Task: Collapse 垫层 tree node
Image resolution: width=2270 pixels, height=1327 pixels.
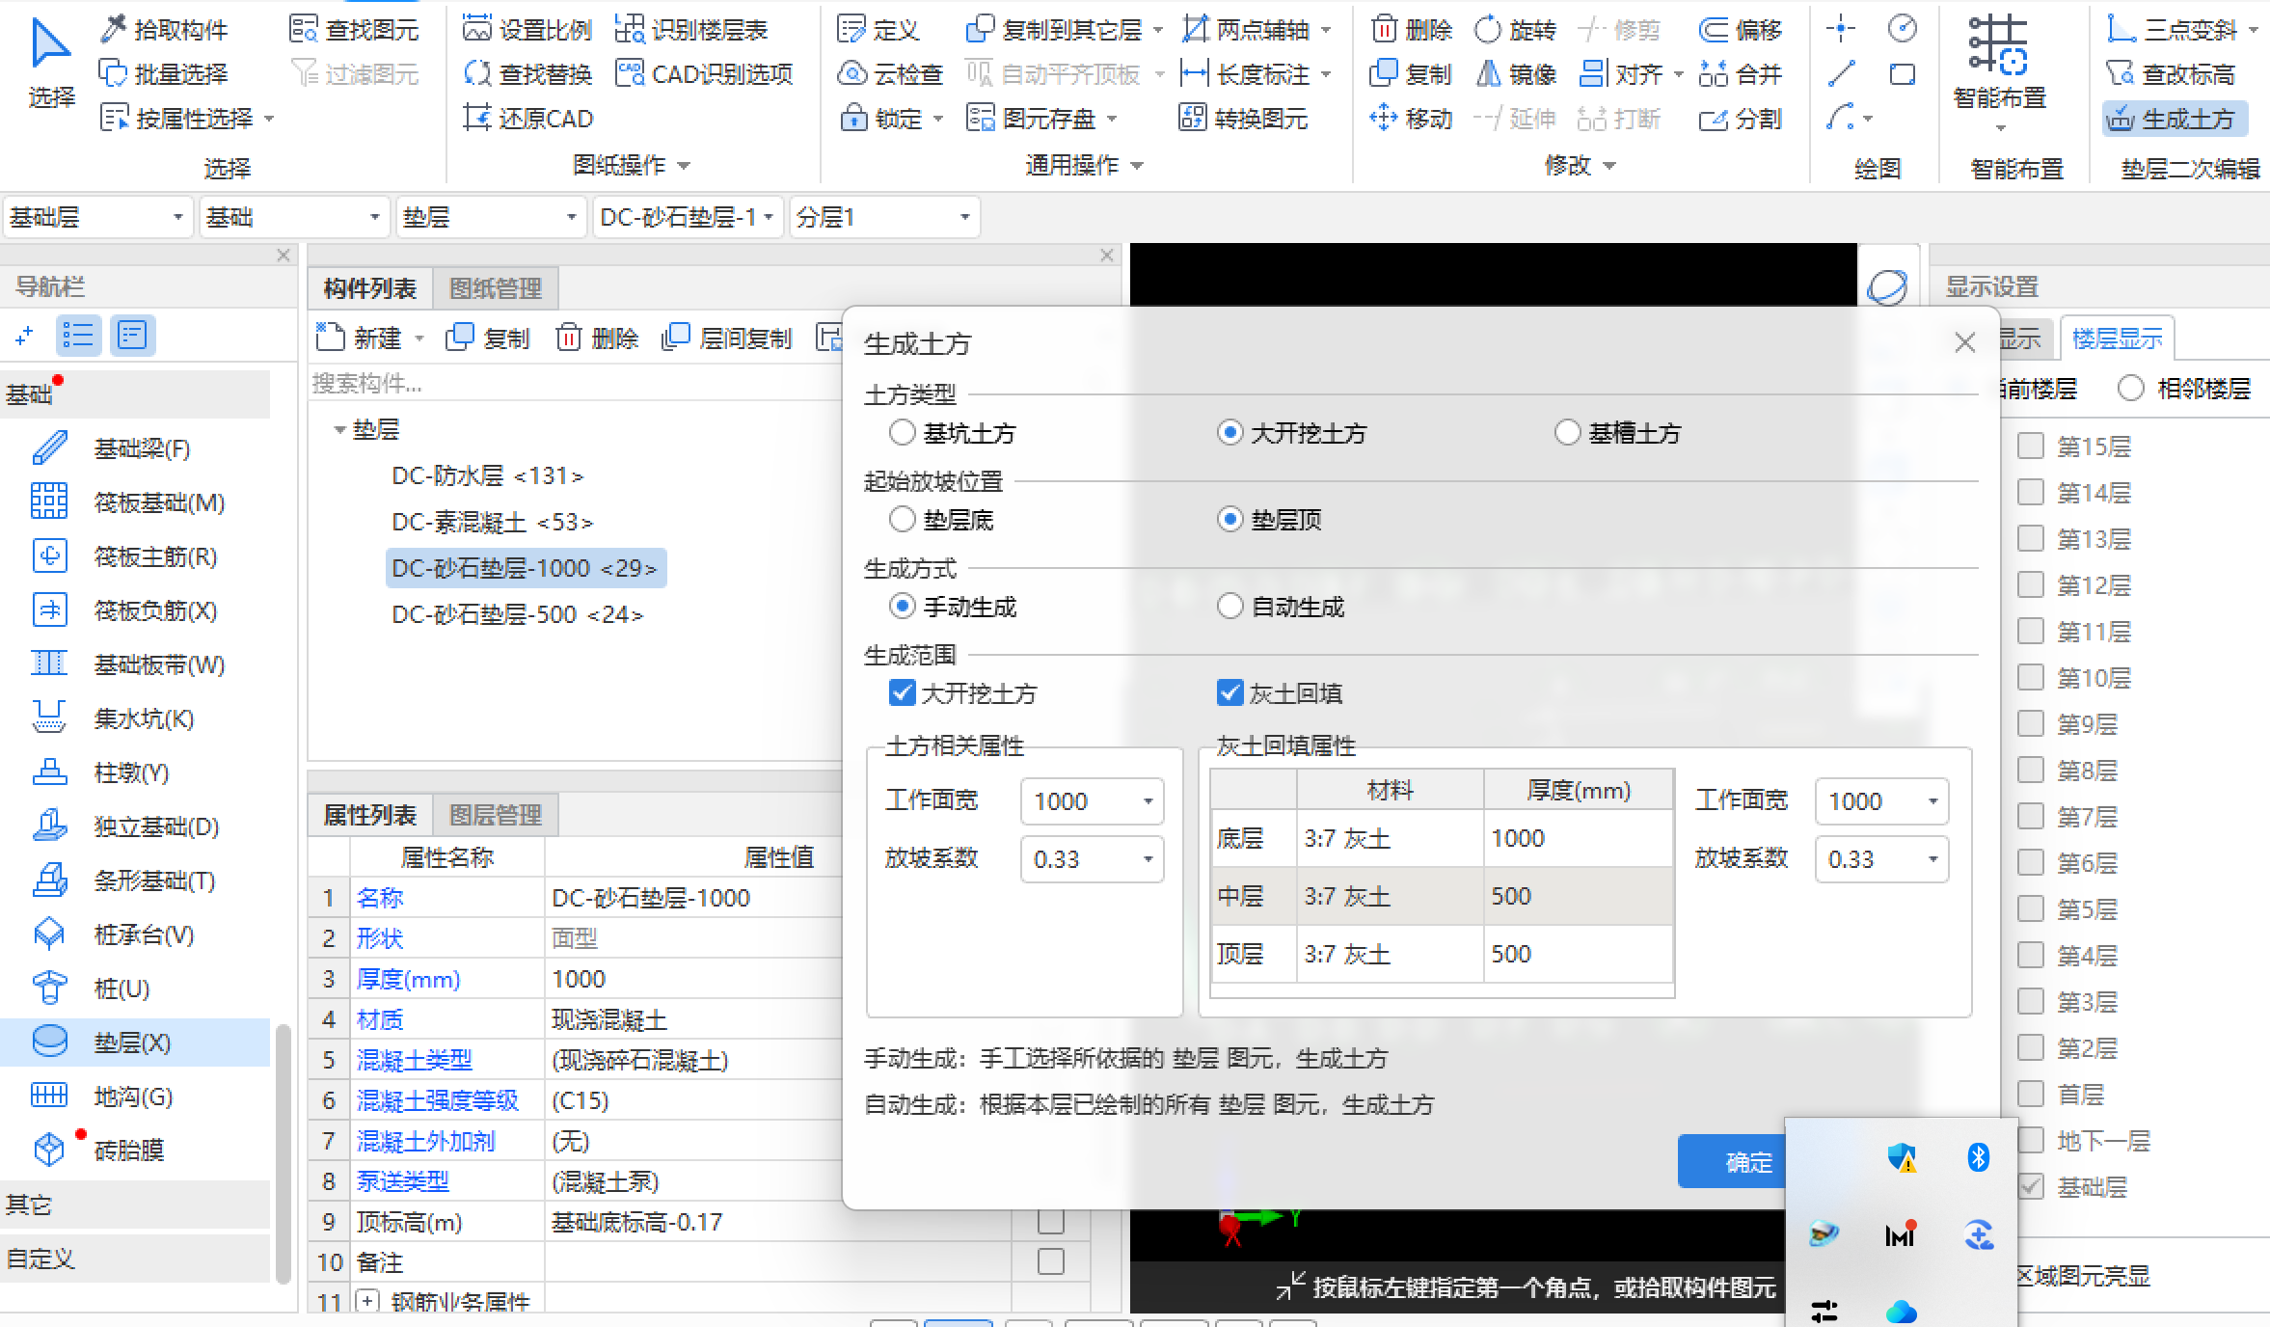Action: tap(339, 430)
